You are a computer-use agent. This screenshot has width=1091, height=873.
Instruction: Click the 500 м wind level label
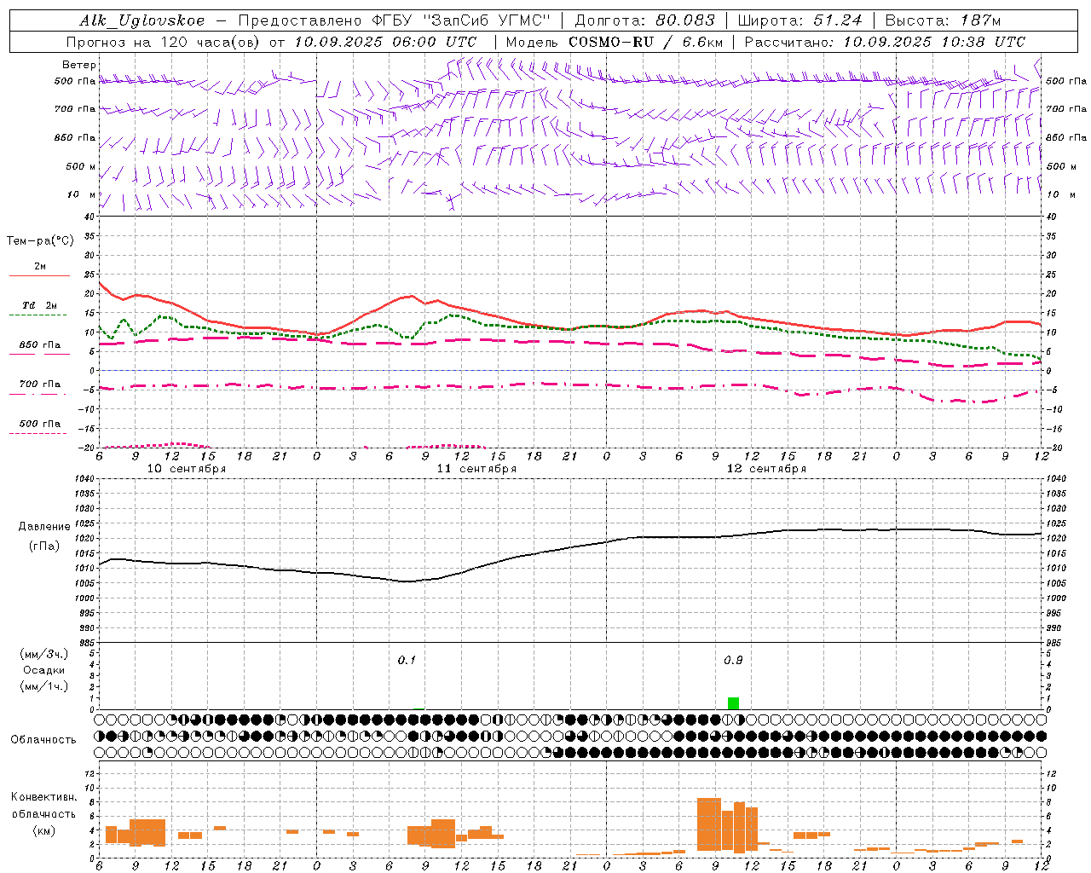[x=81, y=166]
